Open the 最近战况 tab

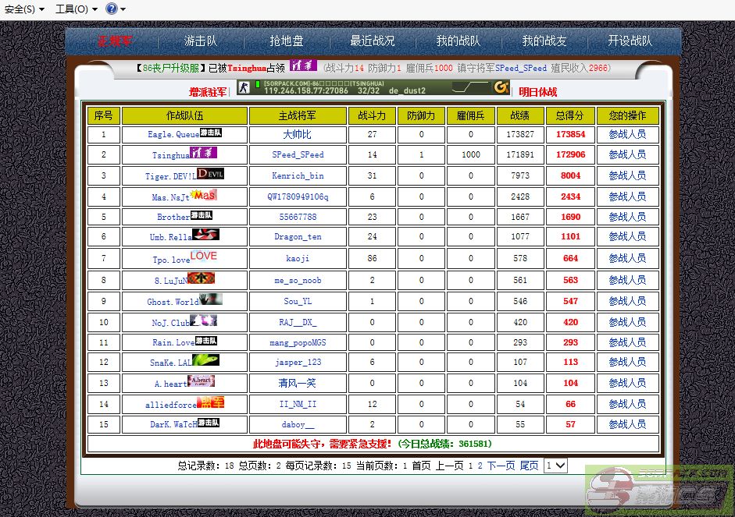tap(373, 41)
